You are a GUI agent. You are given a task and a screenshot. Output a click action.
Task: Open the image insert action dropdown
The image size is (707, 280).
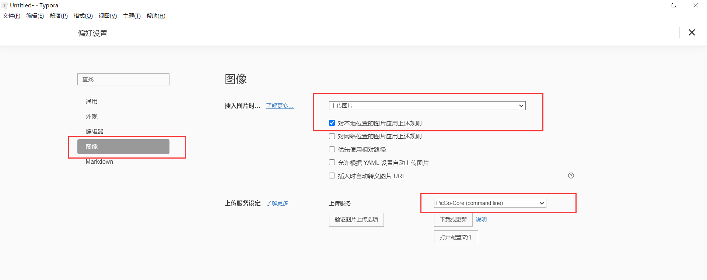pyautogui.click(x=427, y=106)
